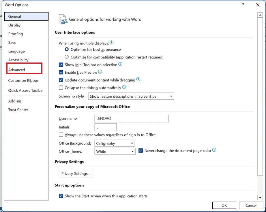Open the Quick Access Toolbar category
Screen dimensions: 266x212
point(26,90)
